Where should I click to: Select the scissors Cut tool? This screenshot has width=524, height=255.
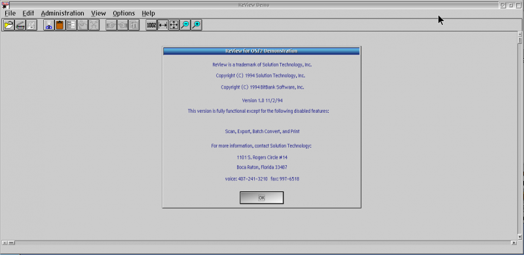point(48,25)
